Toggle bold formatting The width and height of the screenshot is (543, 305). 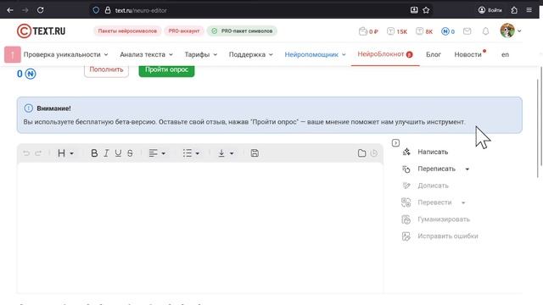click(94, 153)
